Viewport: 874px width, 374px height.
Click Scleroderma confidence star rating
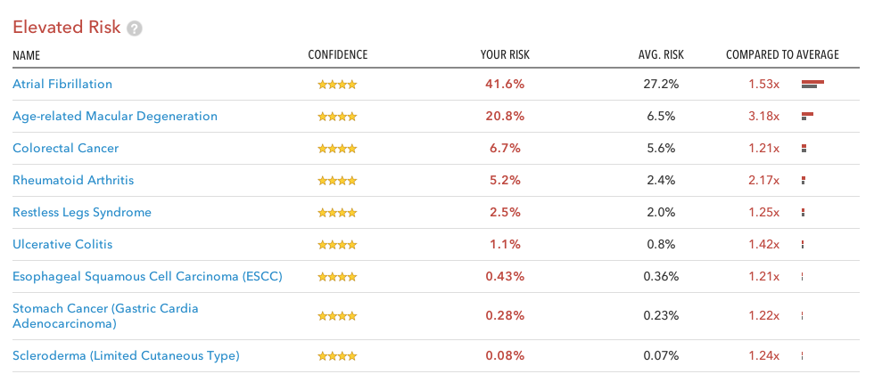point(337,356)
